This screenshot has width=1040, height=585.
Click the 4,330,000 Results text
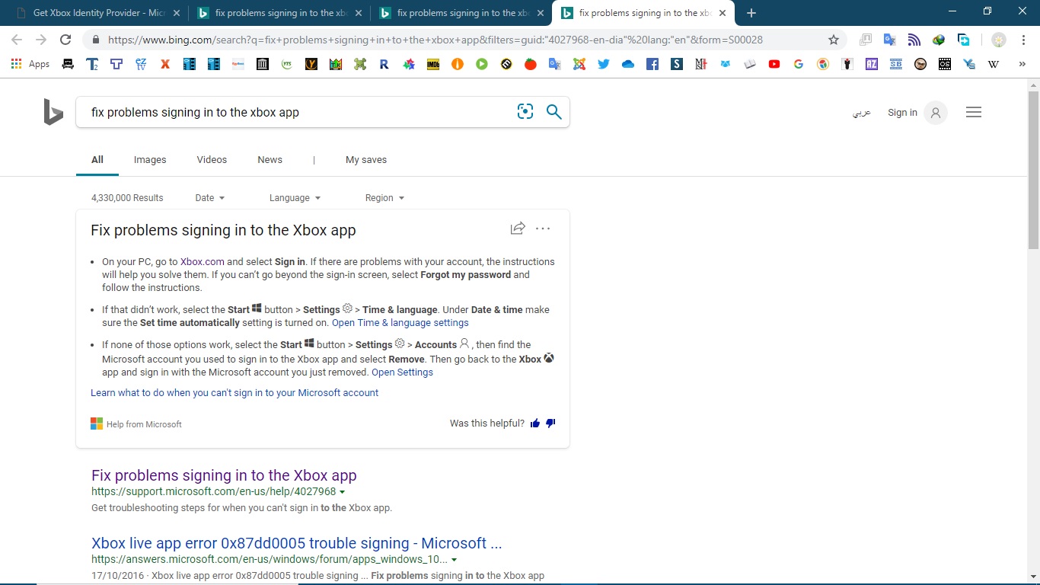(127, 198)
